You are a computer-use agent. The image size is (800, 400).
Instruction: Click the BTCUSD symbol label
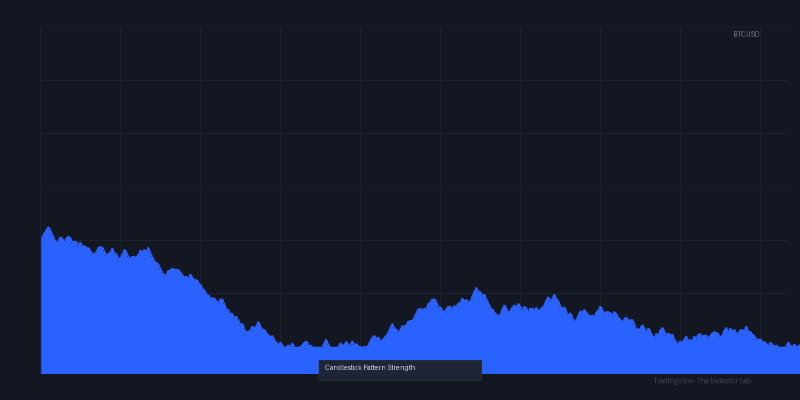point(746,34)
